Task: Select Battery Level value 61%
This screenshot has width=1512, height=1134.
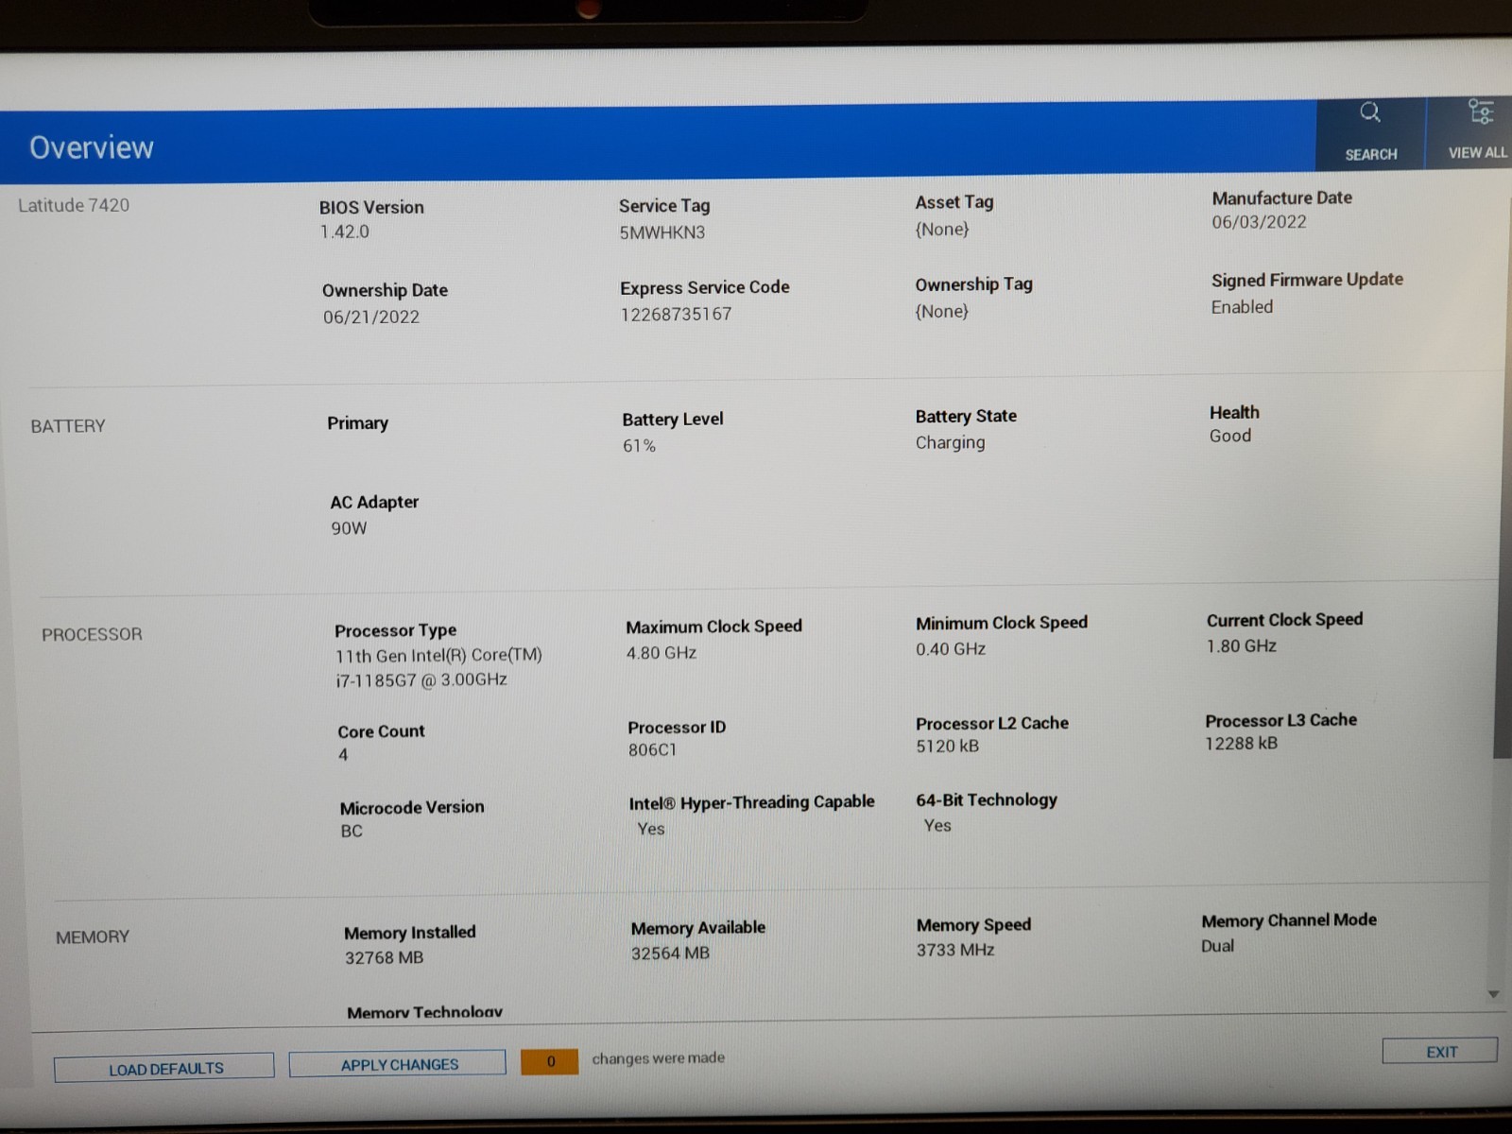Action: 640,446
